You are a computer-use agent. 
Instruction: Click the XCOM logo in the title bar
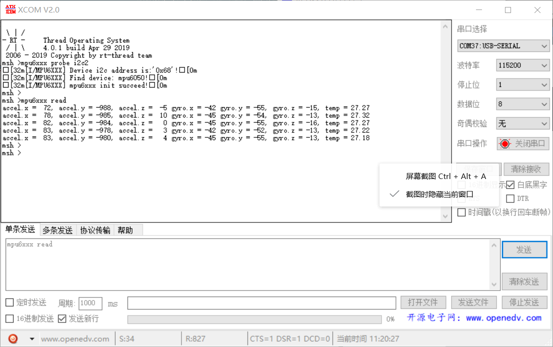[10, 8]
